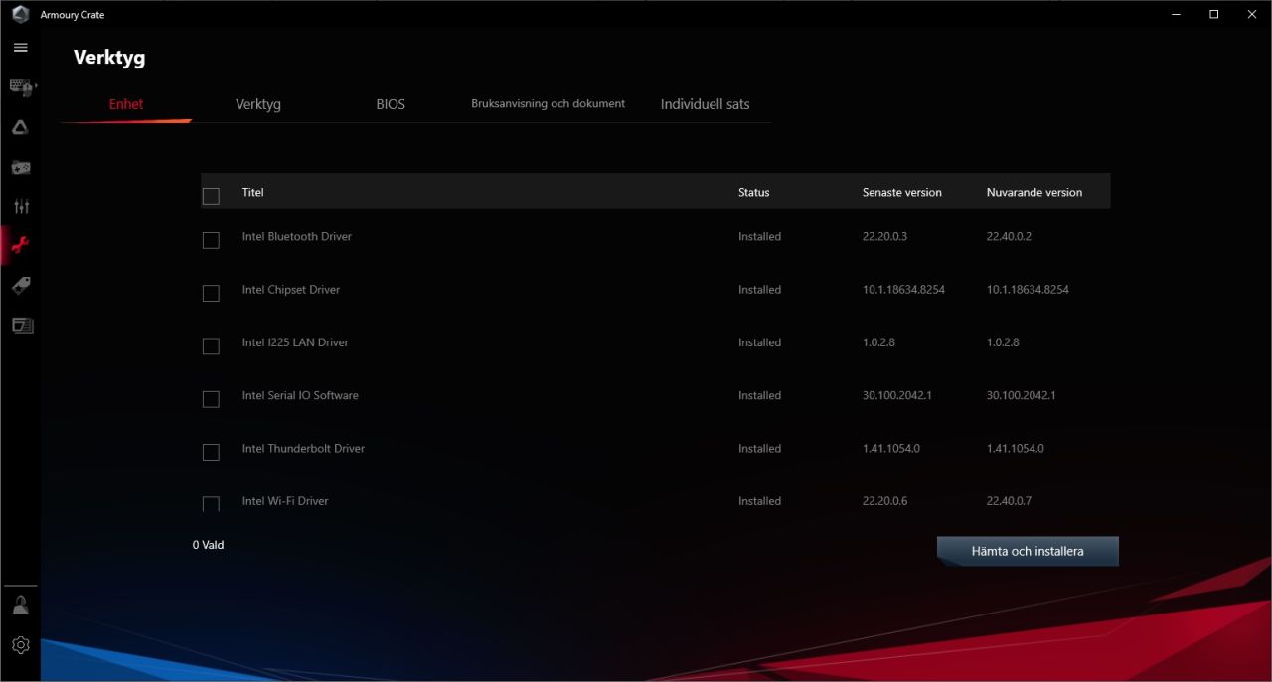Image resolution: width=1272 pixels, height=682 pixels.
Task: Select the Intel I225 LAN Driver title
Action: click(x=295, y=342)
